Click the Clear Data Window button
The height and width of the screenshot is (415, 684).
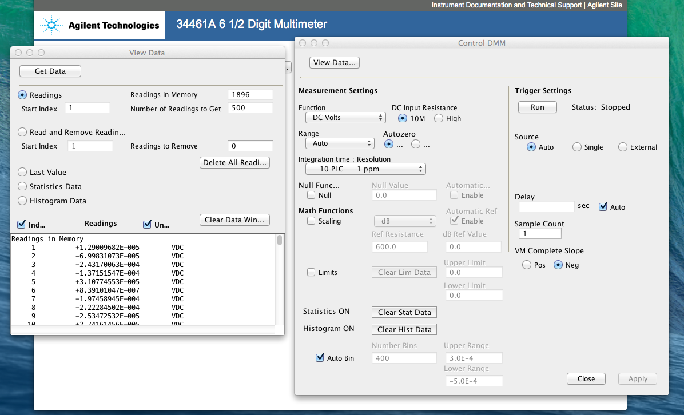(x=234, y=220)
